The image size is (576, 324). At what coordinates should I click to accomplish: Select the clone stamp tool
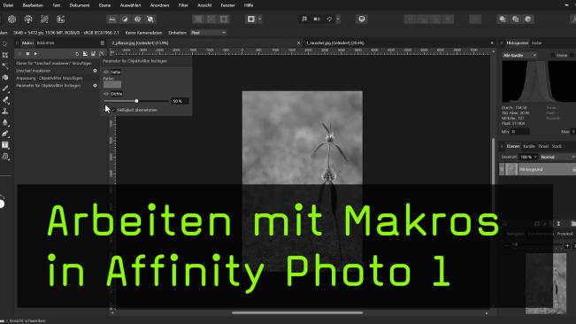coord(5,112)
